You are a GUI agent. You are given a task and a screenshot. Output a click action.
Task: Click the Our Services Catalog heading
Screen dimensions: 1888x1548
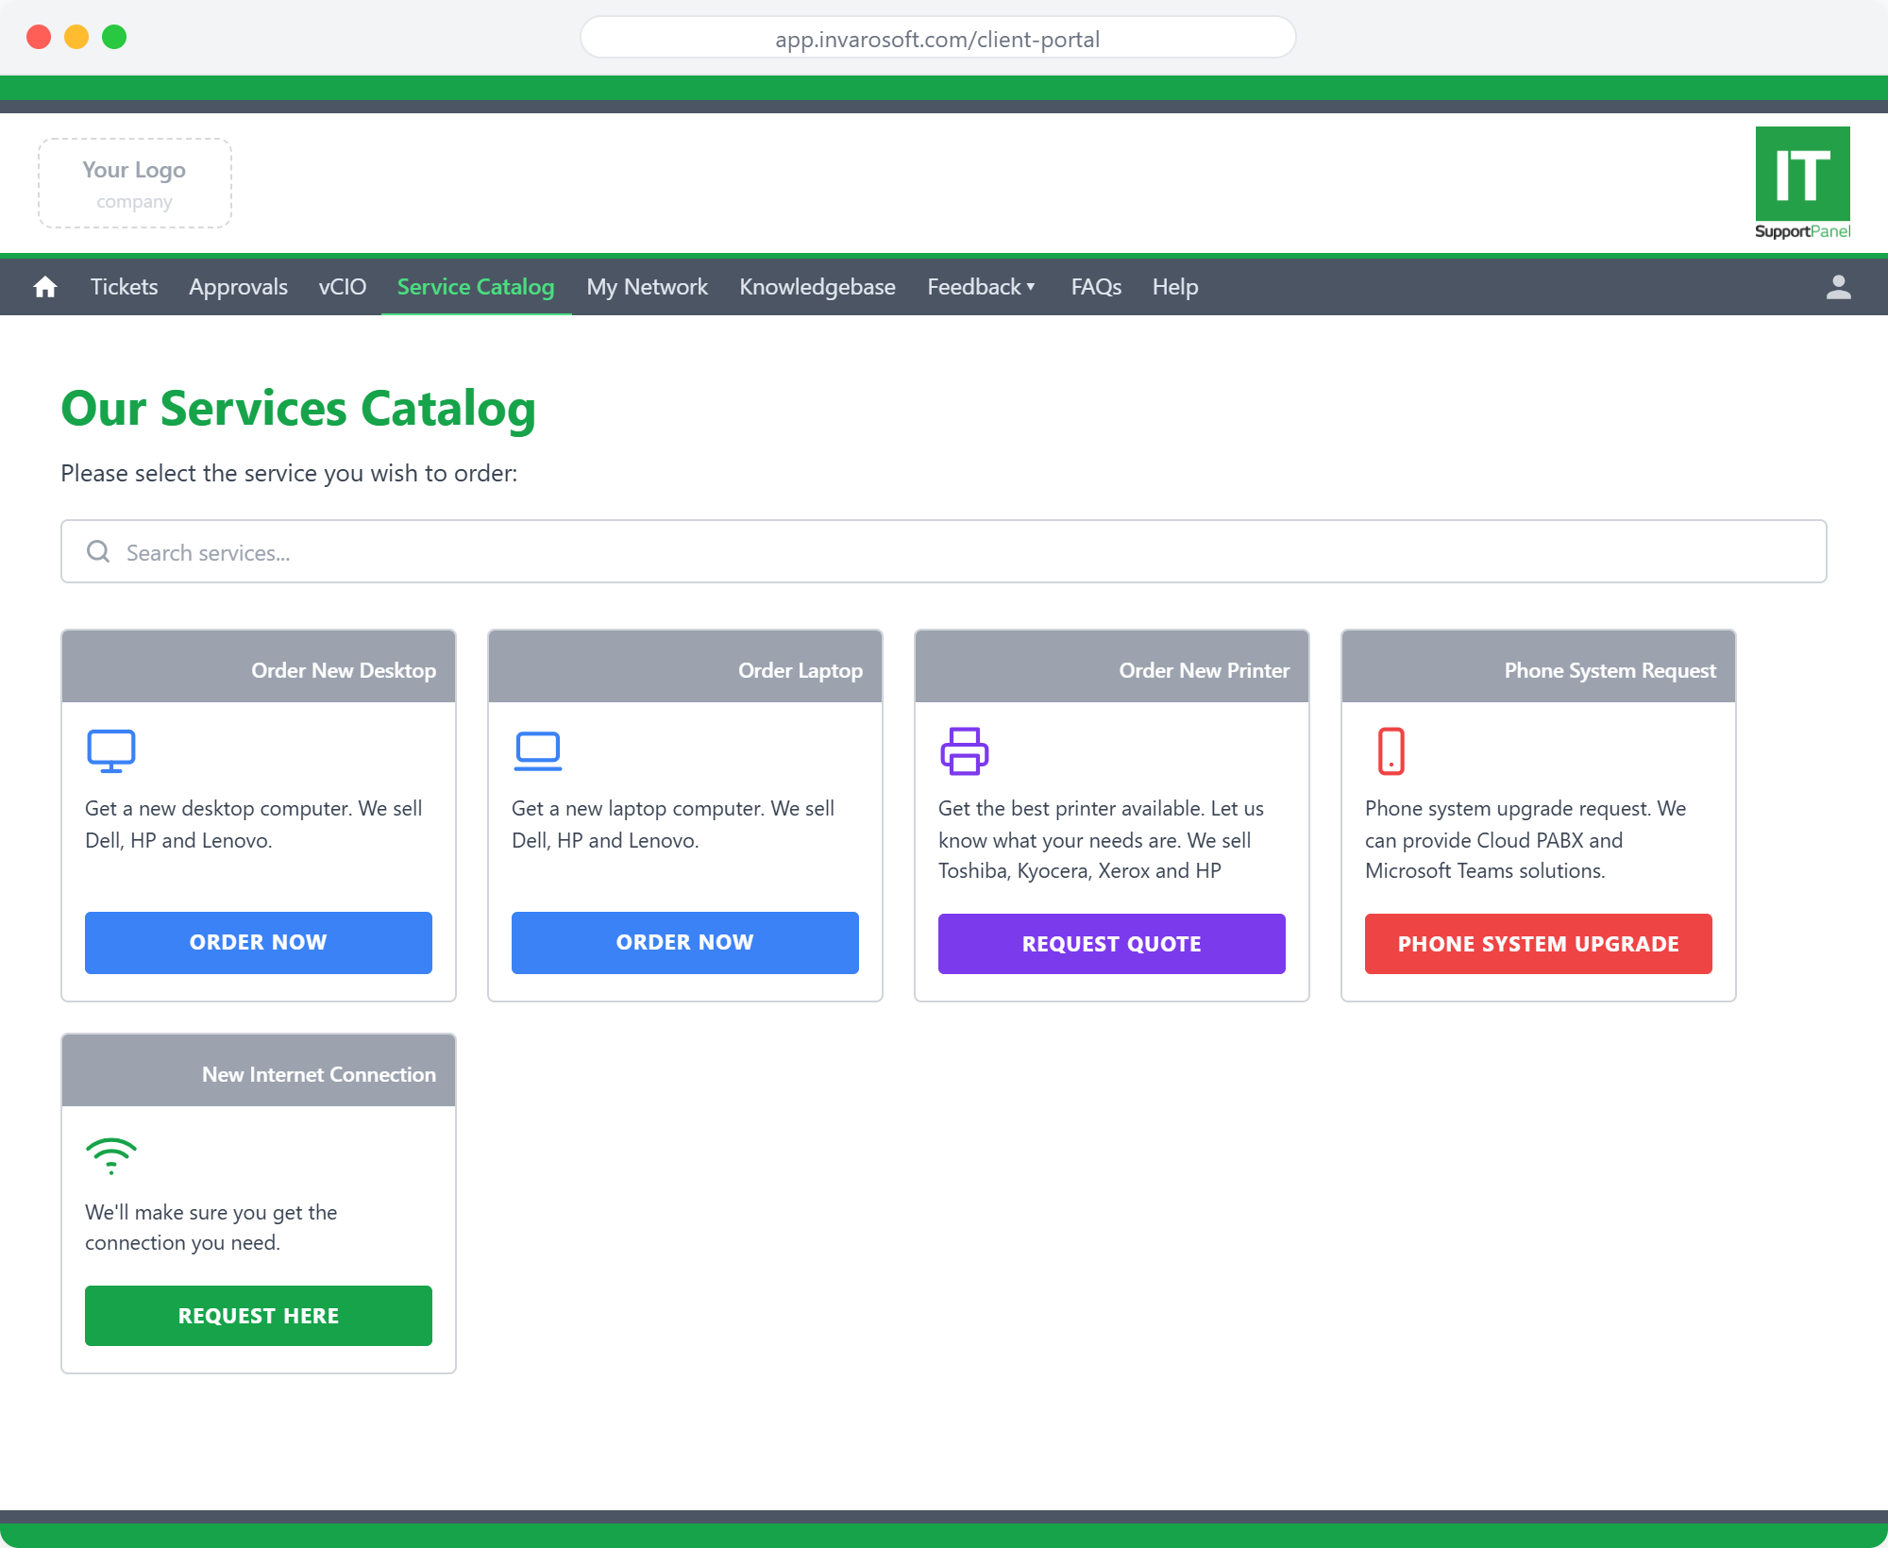click(298, 409)
